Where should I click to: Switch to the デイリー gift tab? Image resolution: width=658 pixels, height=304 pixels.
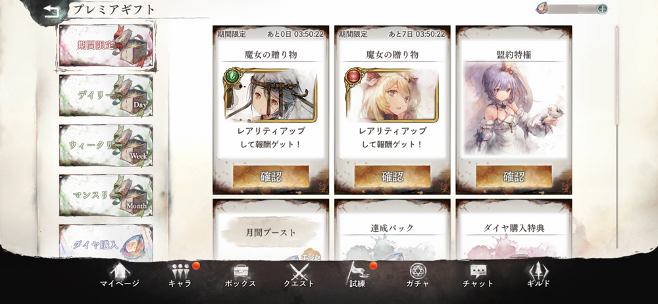(x=106, y=95)
